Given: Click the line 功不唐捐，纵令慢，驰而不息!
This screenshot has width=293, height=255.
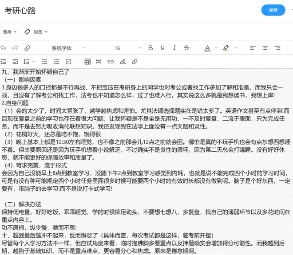Looking at the screenshot, I should (39, 228).
